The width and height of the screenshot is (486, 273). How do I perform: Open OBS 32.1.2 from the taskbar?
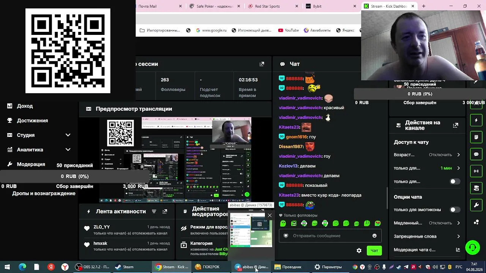pyautogui.click(x=92, y=267)
